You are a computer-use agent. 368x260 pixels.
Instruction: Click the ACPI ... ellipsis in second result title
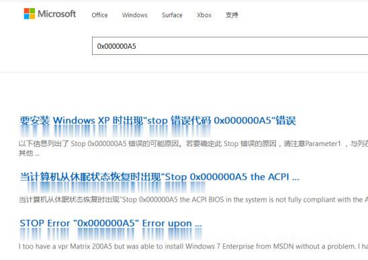(x=283, y=177)
